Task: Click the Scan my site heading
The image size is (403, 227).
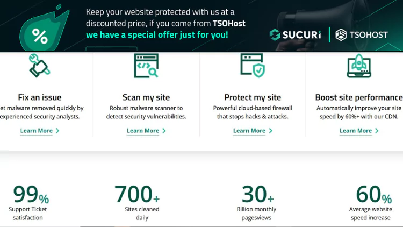Action: [x=146, y=97]
